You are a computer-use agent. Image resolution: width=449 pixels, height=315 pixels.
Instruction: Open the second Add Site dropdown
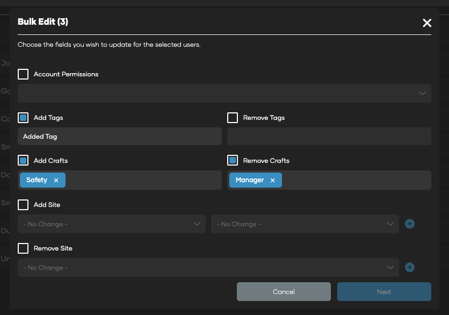305,224
